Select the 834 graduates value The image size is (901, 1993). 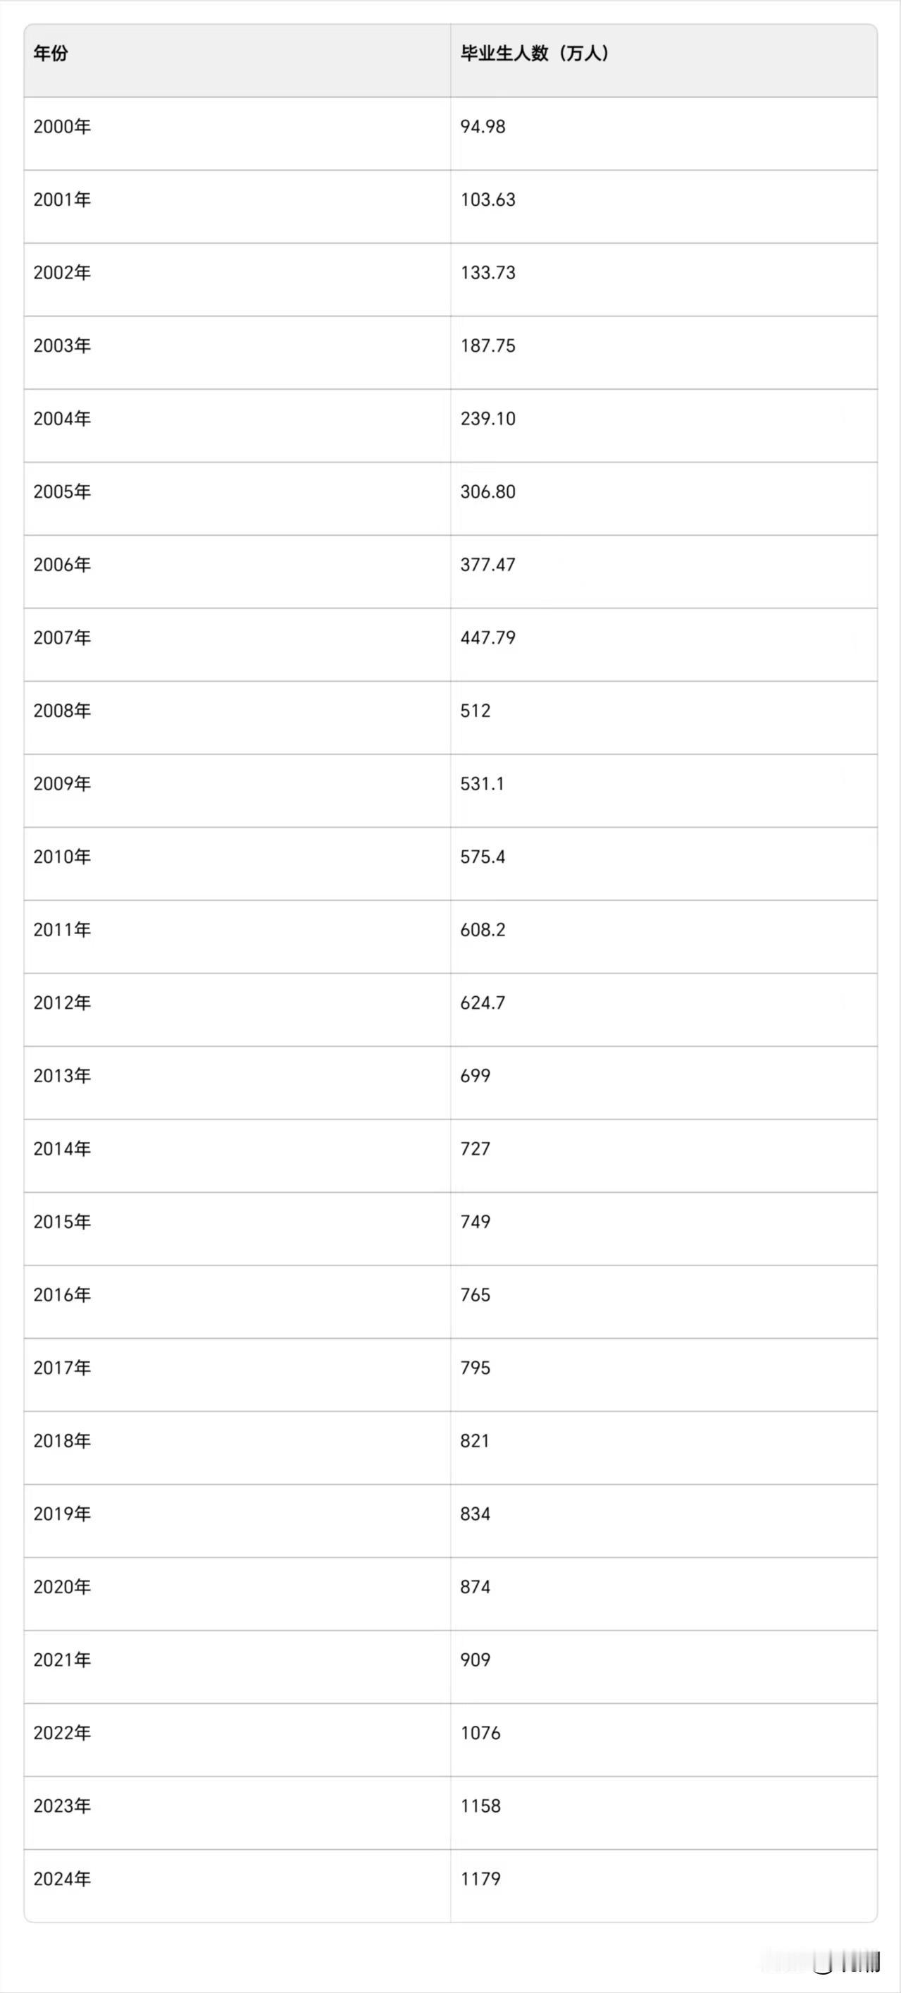(x=476, y=1514)
